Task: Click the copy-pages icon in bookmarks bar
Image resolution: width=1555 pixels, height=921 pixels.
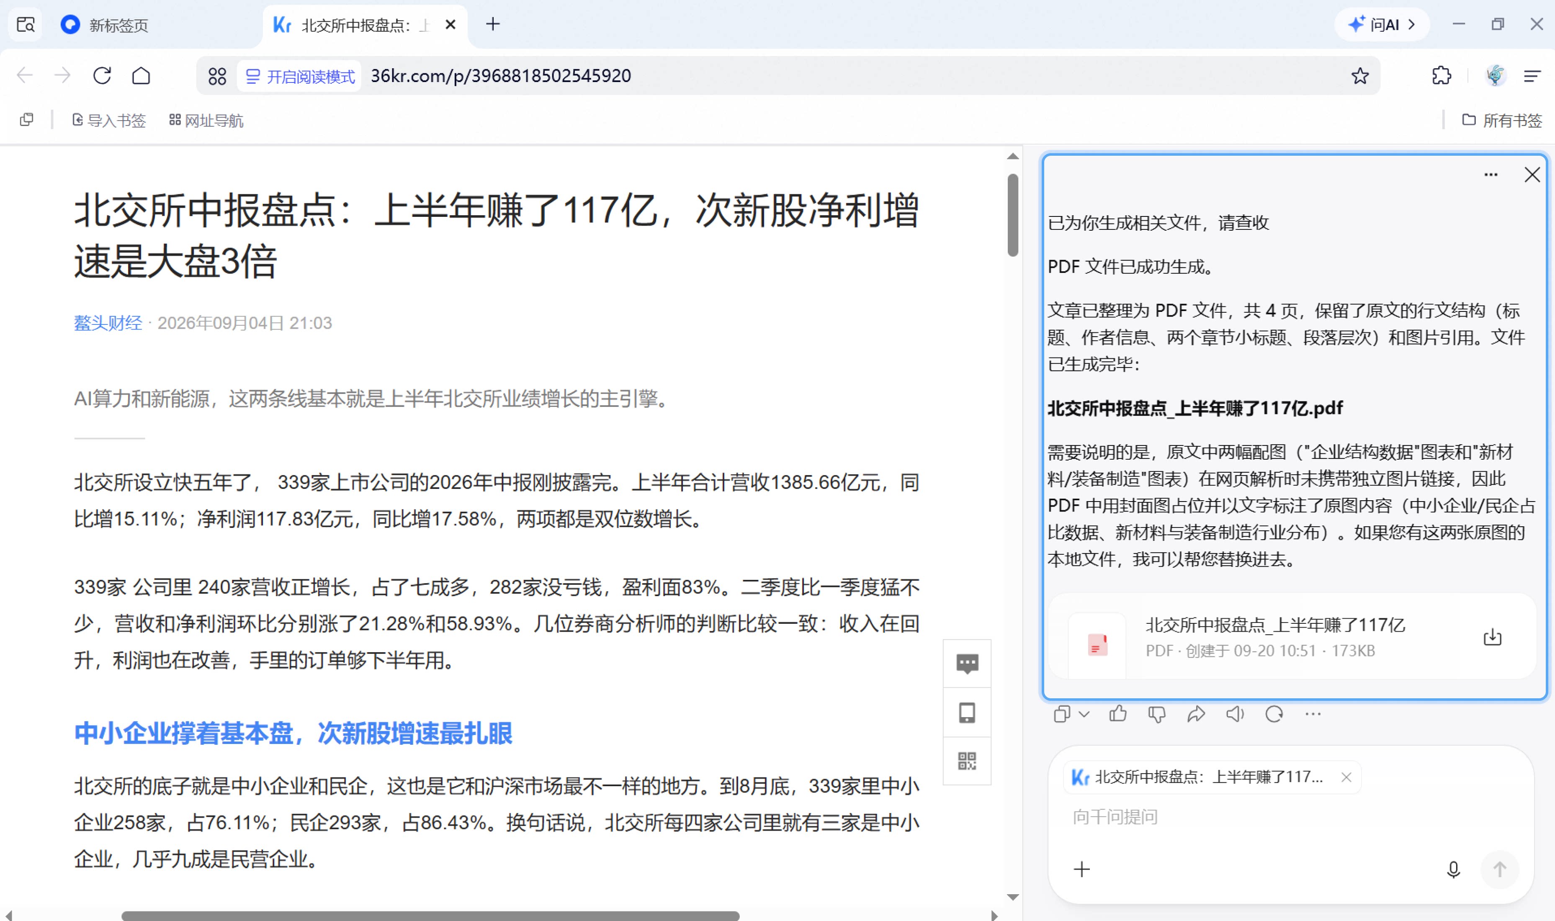Action: pyautogui.click(x=27, y=120)
